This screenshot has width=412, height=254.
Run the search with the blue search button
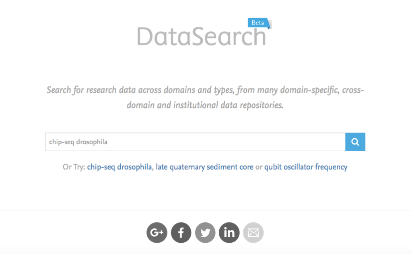pos(355,142)
